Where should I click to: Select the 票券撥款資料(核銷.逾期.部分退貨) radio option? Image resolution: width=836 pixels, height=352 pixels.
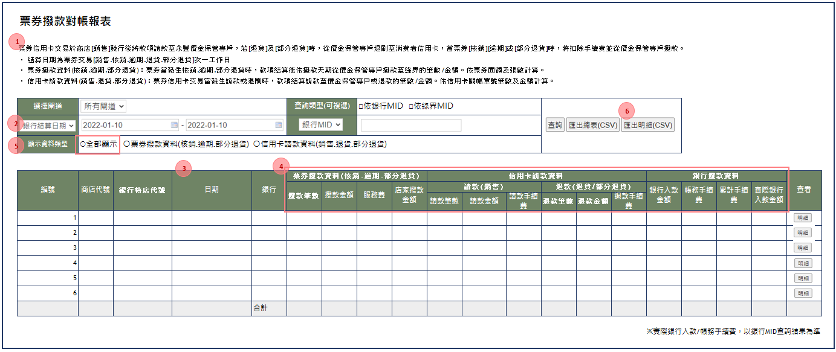[x=127, y=144]
